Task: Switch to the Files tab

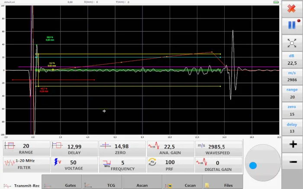Action: click(223, 182)
